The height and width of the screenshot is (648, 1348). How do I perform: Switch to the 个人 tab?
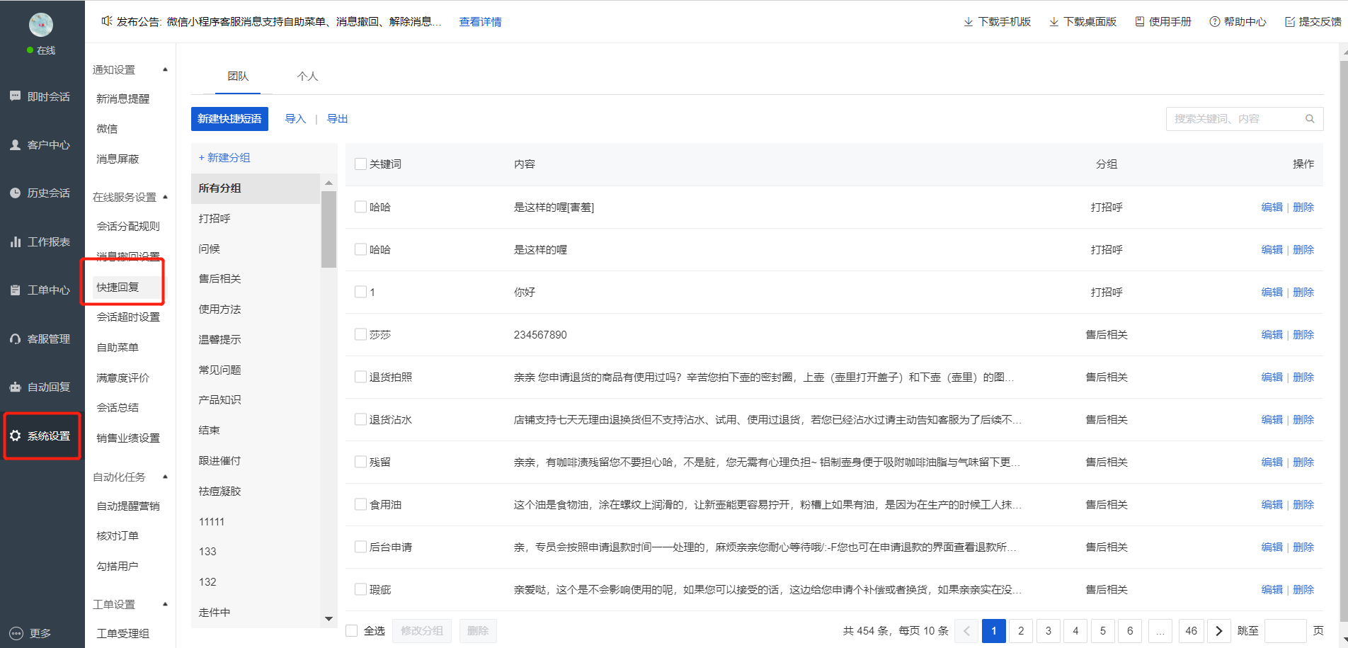[307, 76]
